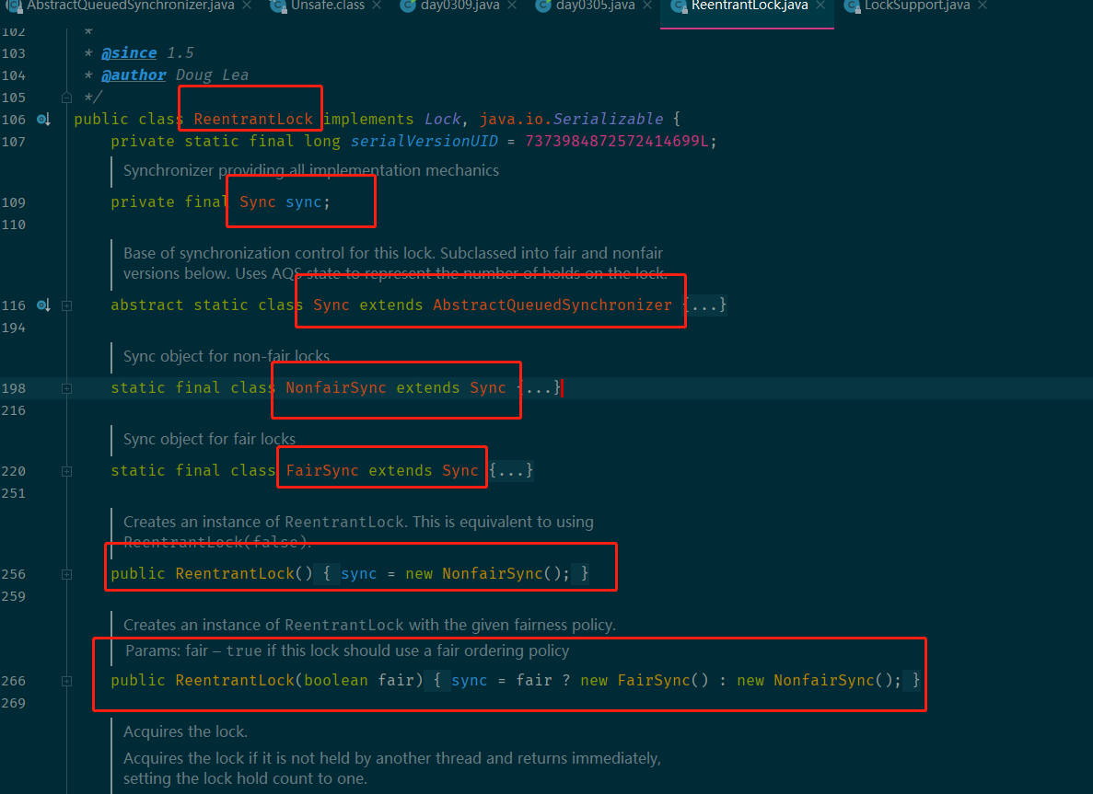Click the day0309.java class file icon
Image resolution: width=1093 pixels, height=794 pixels.
pos(409,6)
